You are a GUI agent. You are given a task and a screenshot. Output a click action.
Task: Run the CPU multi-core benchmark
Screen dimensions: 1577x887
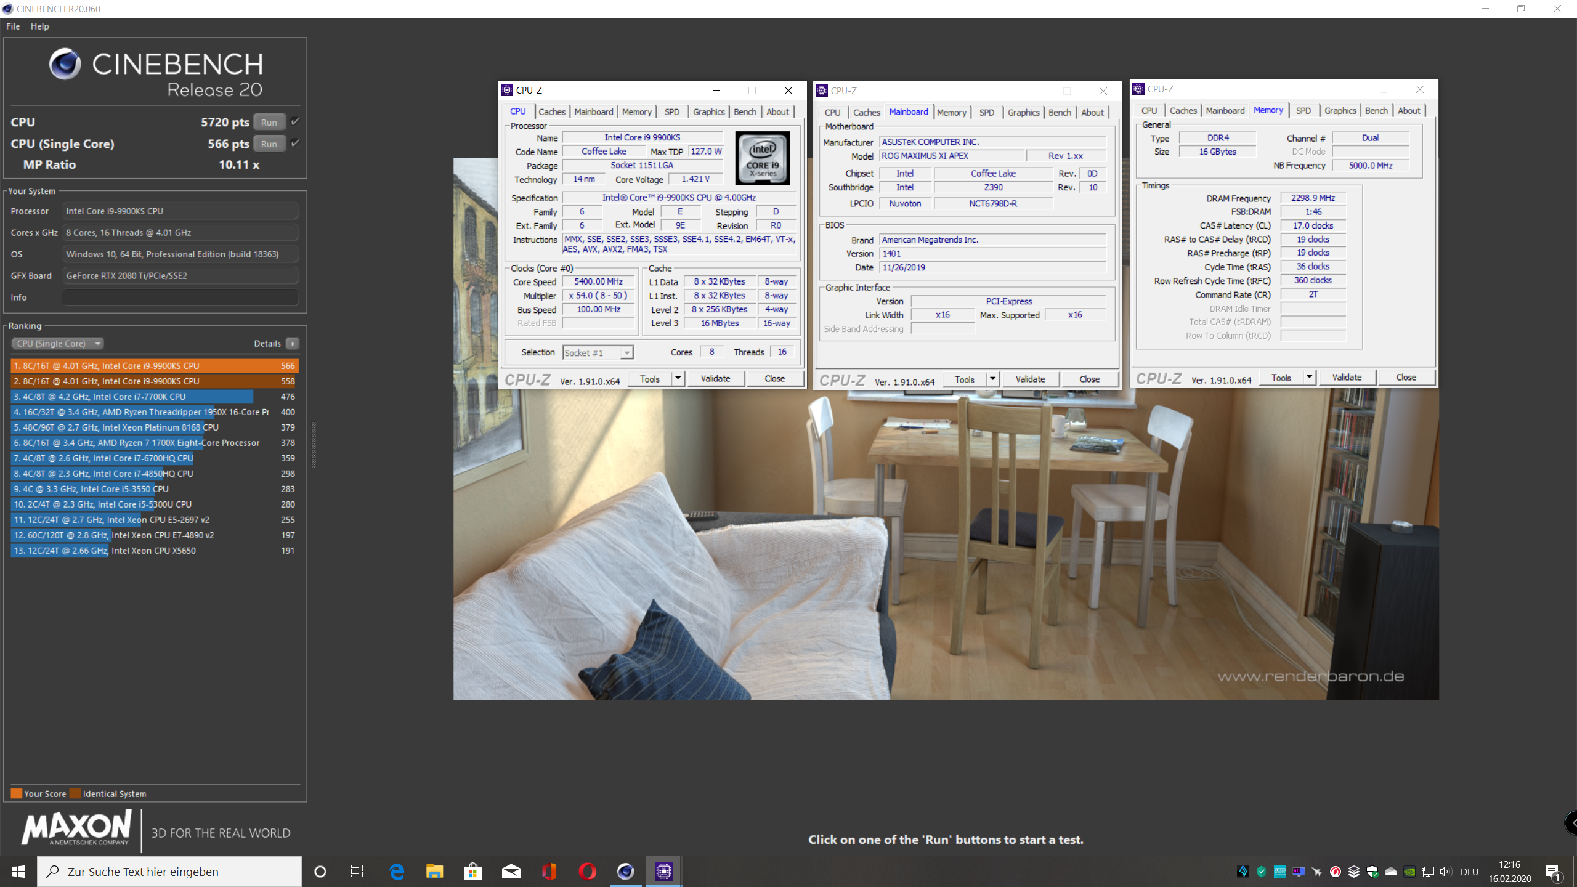(x=269, y=122)
